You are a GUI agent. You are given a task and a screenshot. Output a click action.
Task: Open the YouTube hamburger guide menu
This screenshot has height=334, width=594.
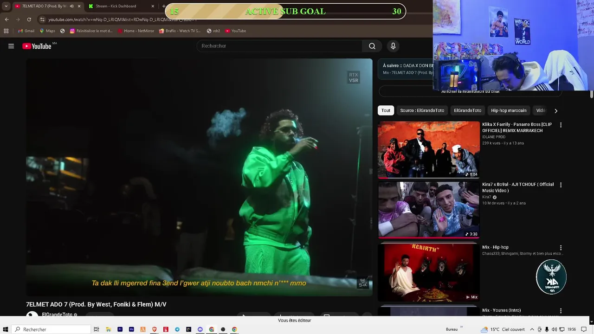click(x=11, y=46)
